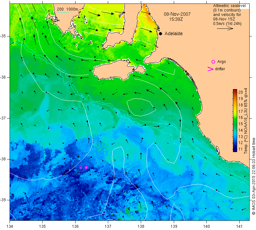
Task: Click the temperature color bar
Action: point(235,120)
